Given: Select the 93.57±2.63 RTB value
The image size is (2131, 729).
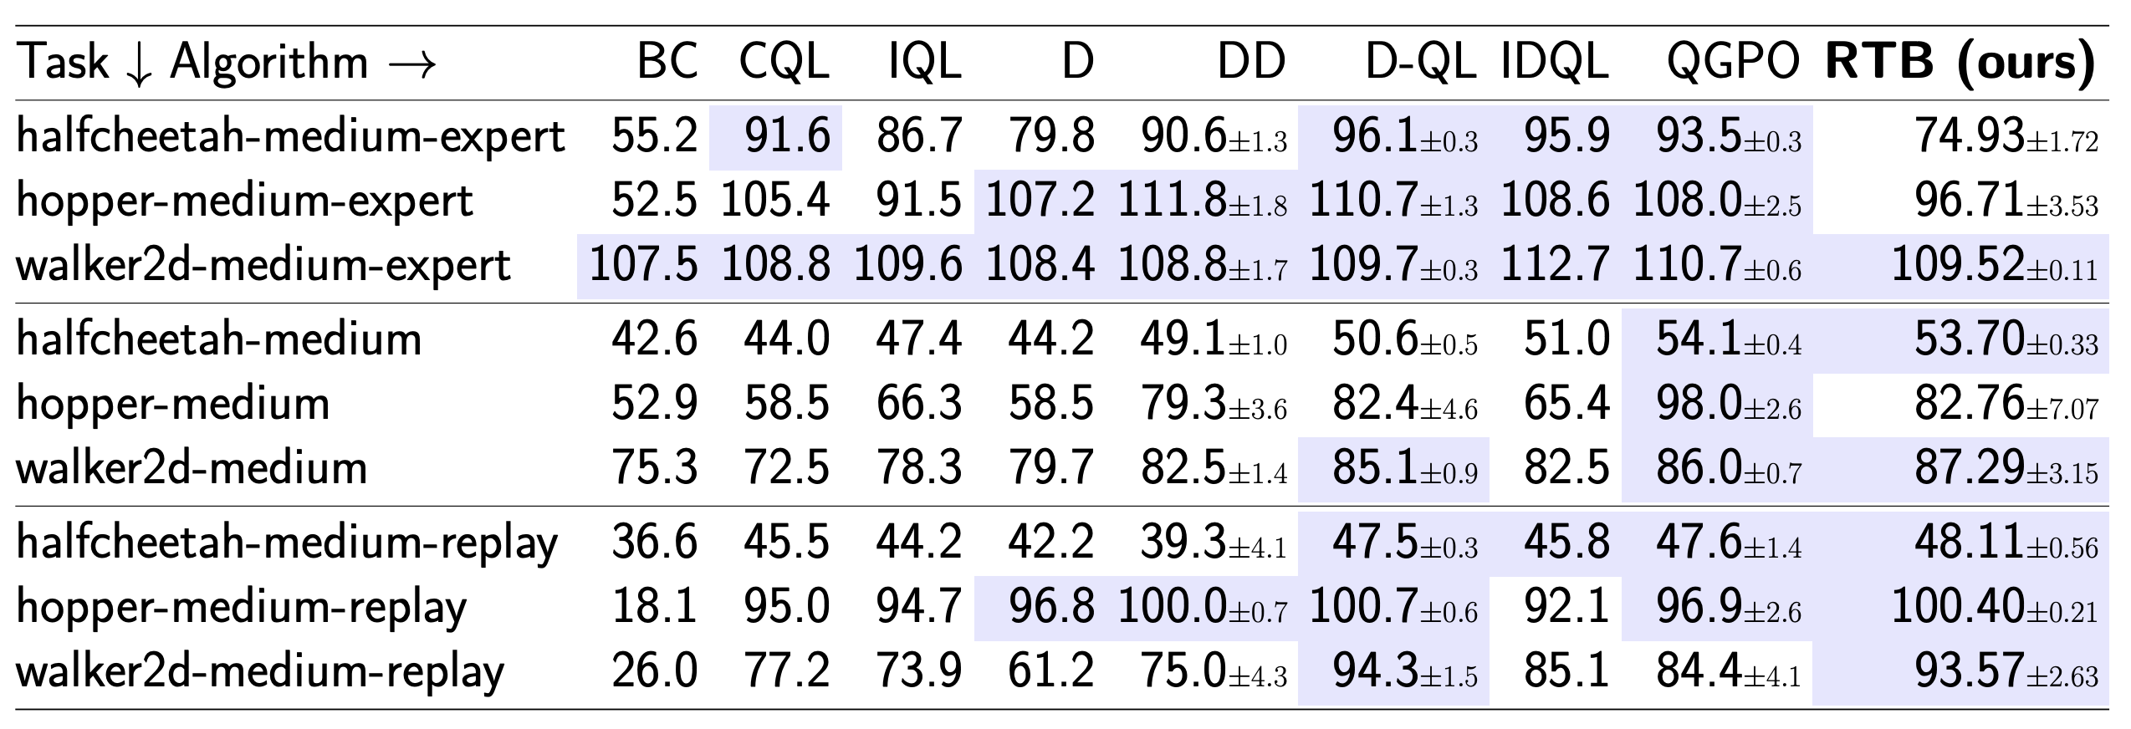Looking at the screenshot, I should pos(2006,671).
